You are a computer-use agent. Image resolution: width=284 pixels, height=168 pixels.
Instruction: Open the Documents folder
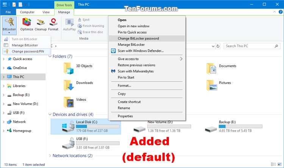(222, 68)
